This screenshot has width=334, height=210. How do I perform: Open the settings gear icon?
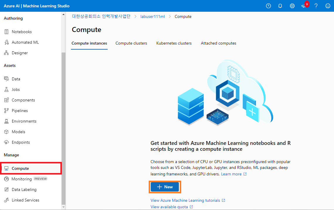(292, 6)
